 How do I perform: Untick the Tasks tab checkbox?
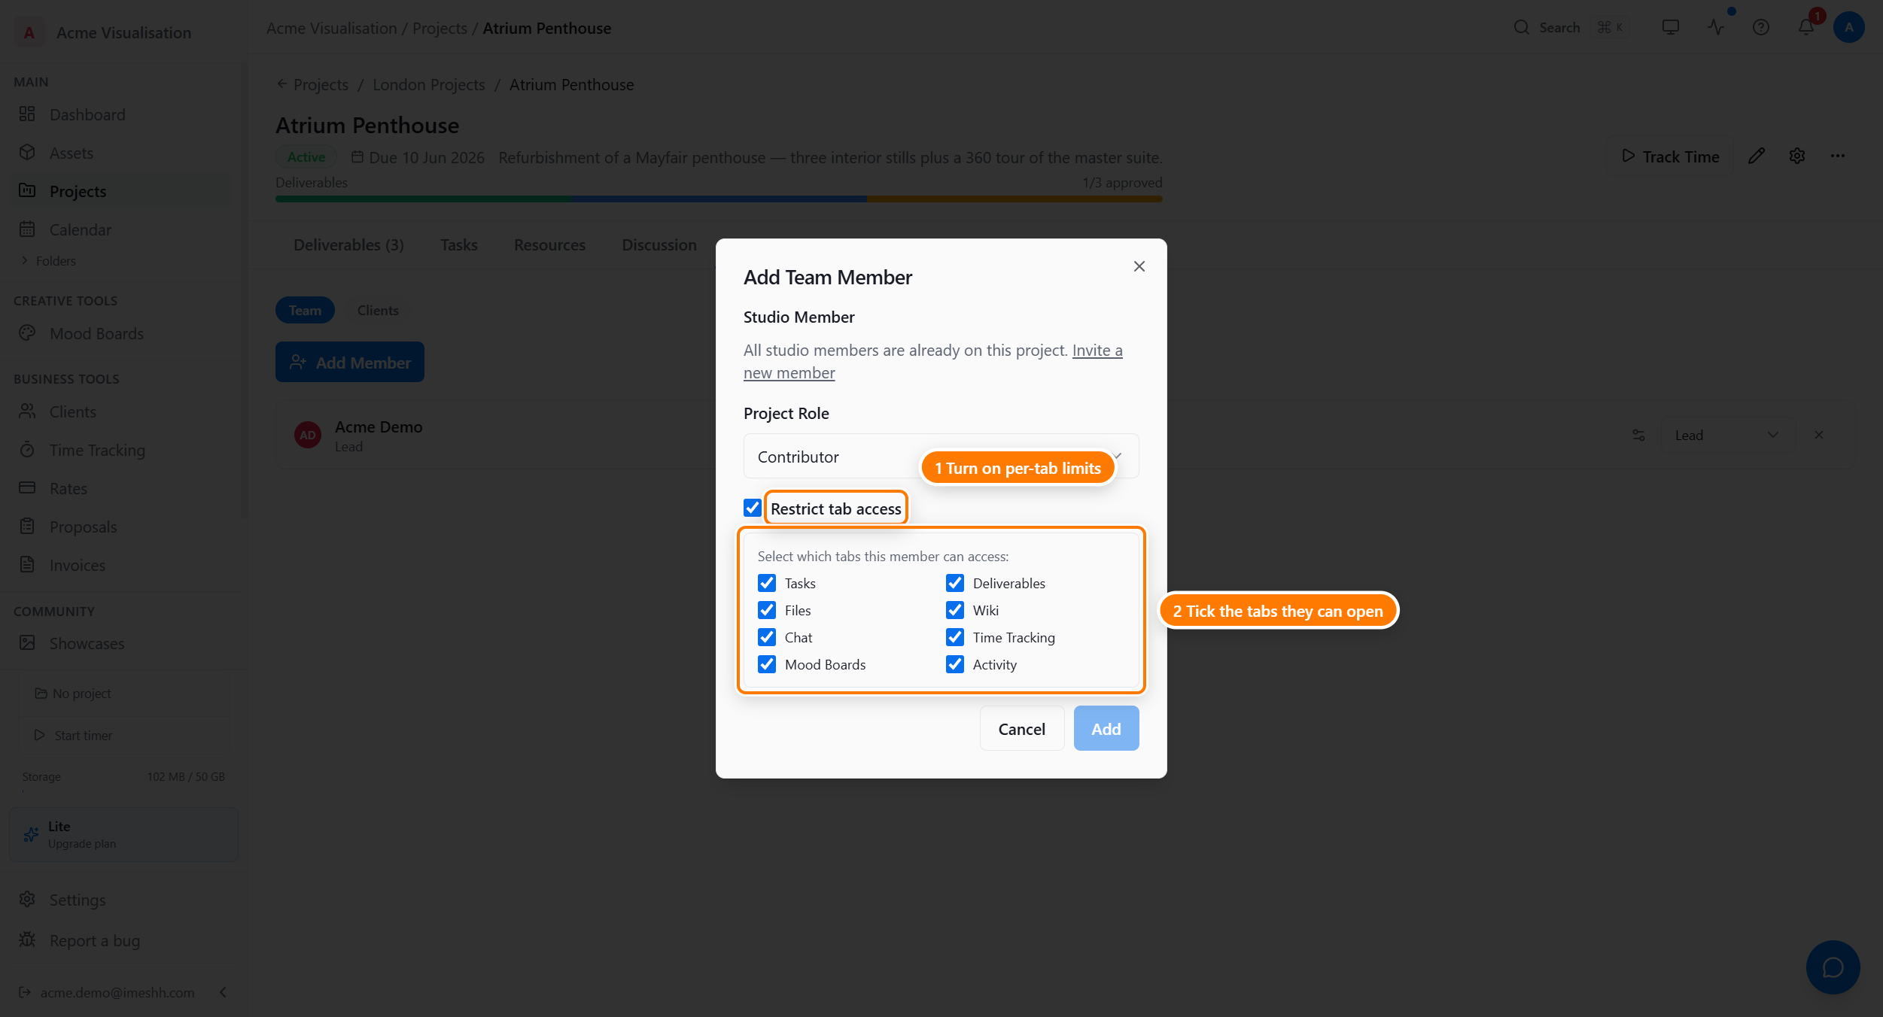coord(767,583)
